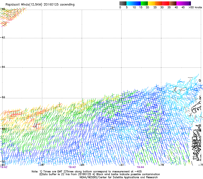Click the '35' legend scale label

tap(169, 7)
